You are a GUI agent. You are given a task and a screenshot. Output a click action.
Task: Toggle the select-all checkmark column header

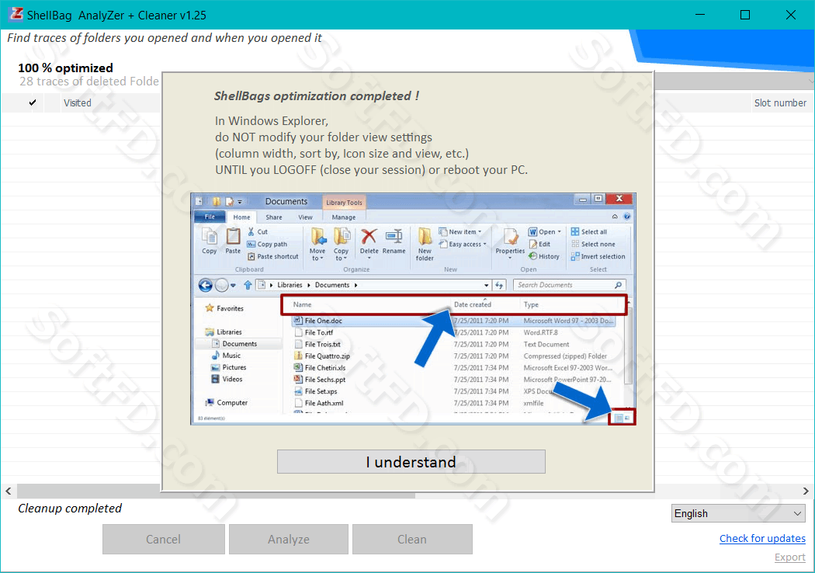click(x=33, y=103)
